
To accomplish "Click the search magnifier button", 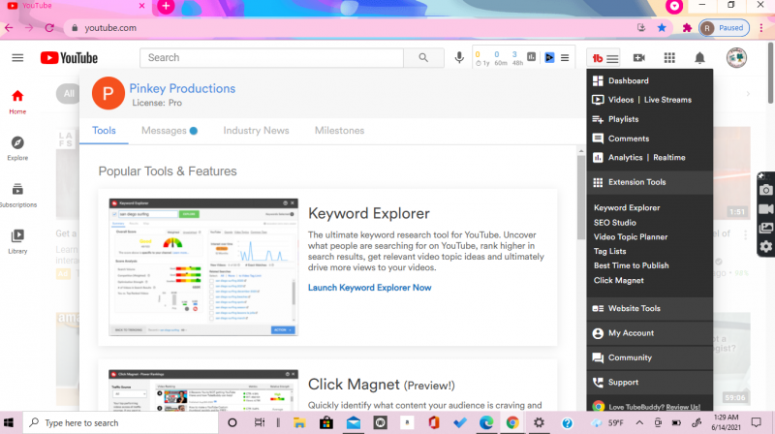I will tap(422, 58).
